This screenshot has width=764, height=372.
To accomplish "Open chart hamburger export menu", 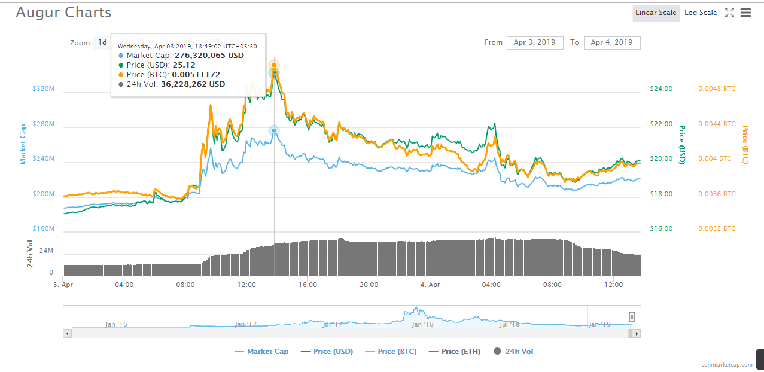I will pyautogui.click(x=745, y=13).
